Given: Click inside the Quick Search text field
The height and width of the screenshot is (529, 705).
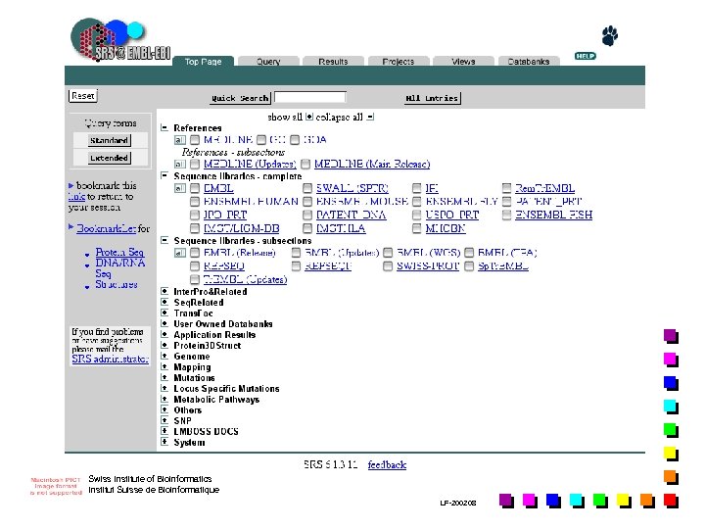Looking at the screenshot, I should click(309, 98).
